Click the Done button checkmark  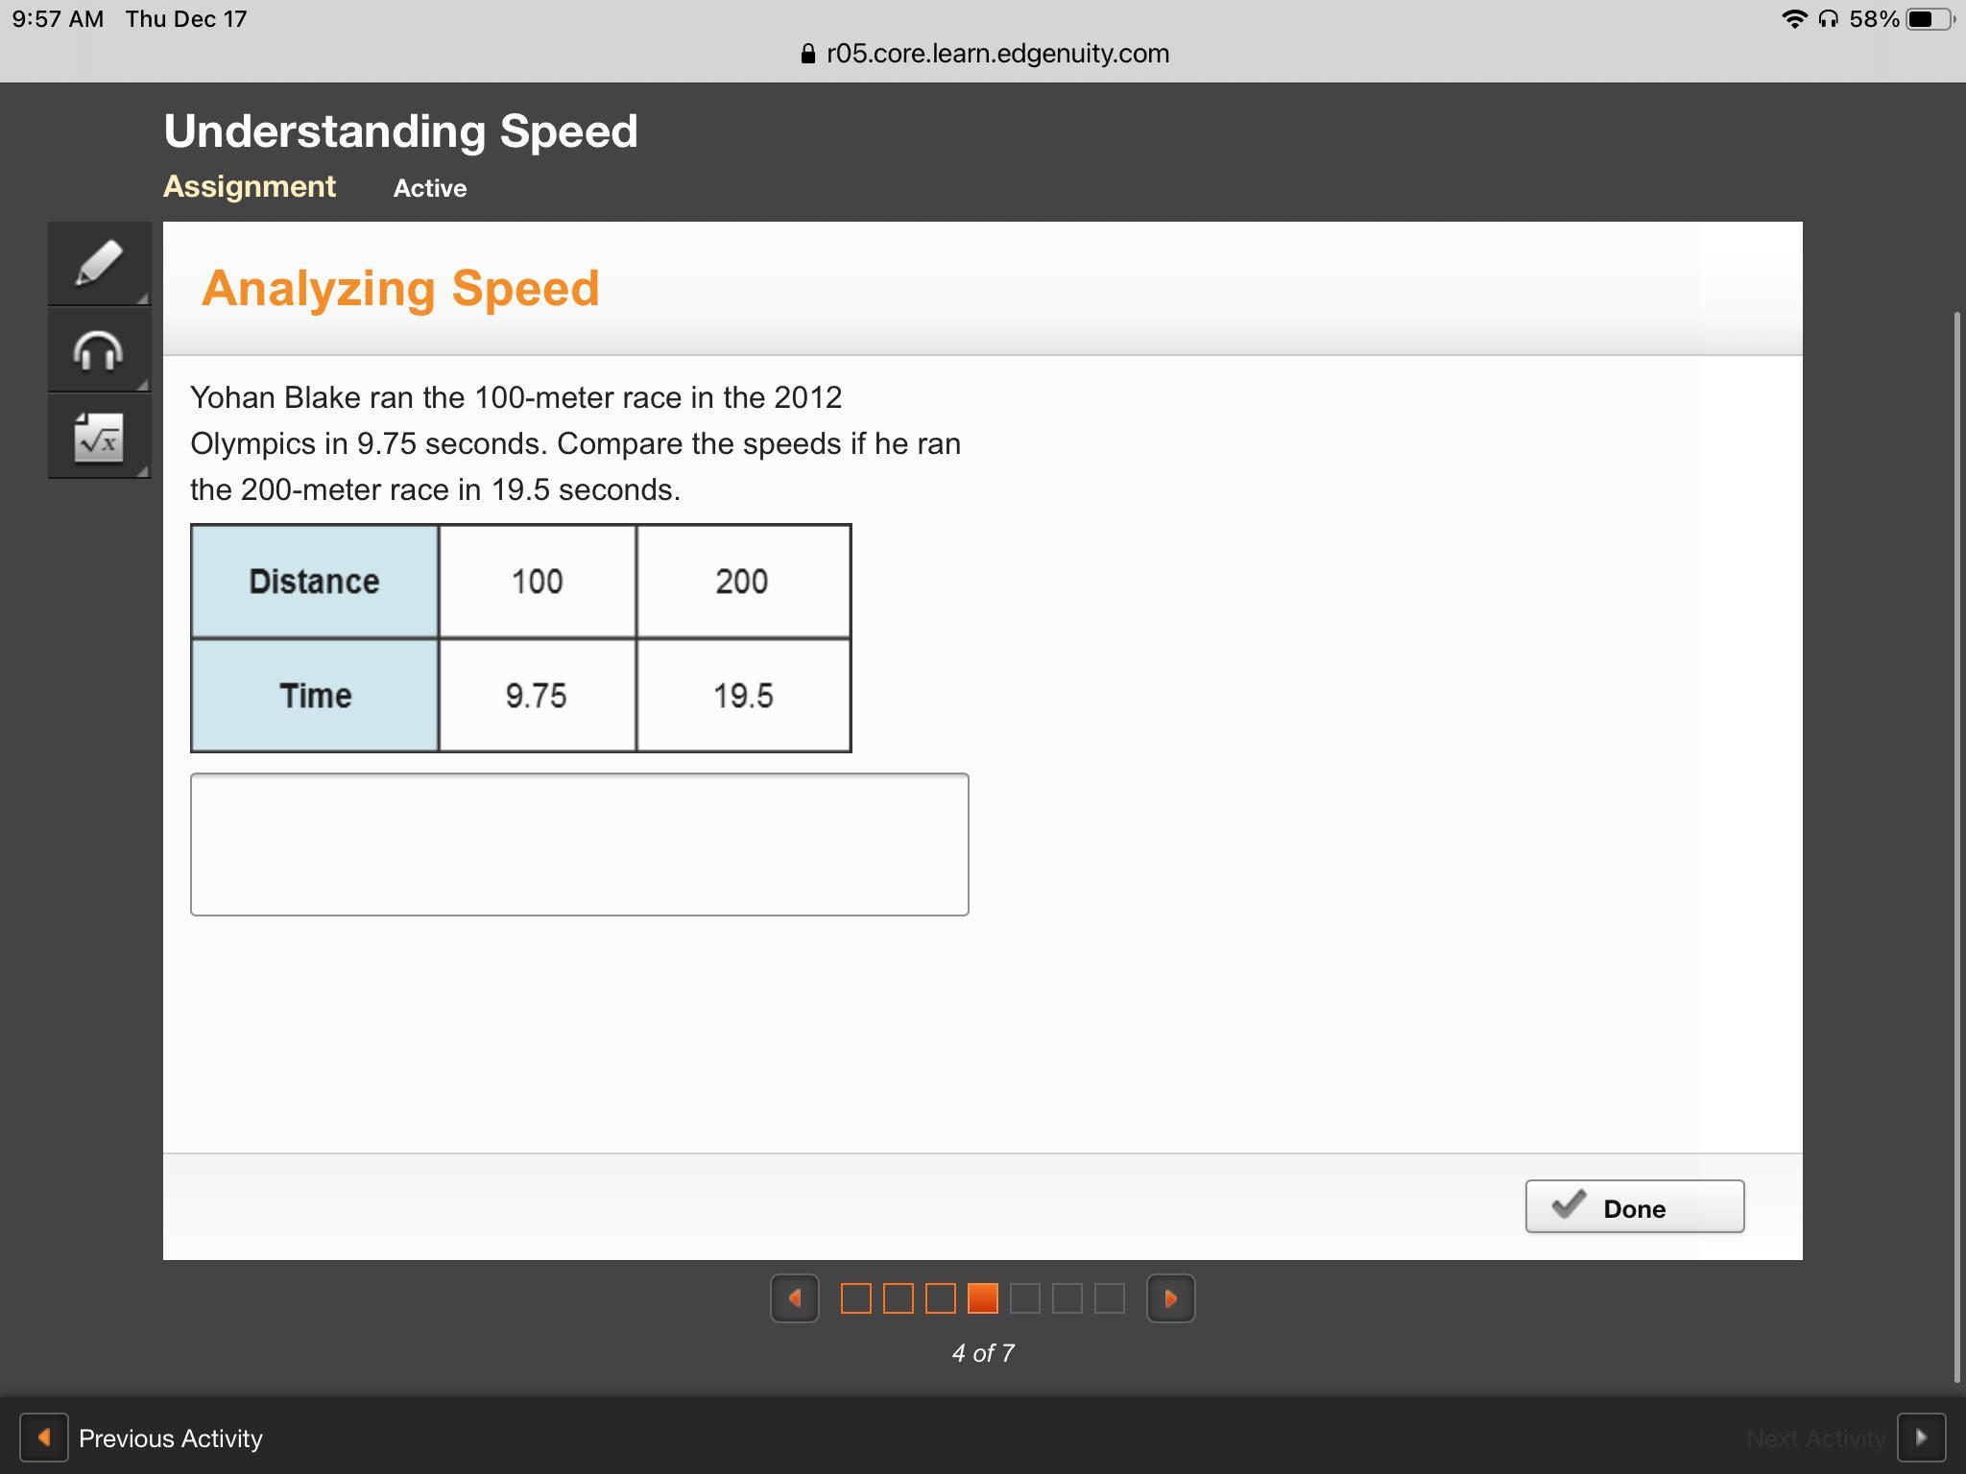pos(1569,1205)
